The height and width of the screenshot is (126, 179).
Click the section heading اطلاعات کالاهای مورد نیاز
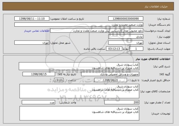tap(153, 59)
